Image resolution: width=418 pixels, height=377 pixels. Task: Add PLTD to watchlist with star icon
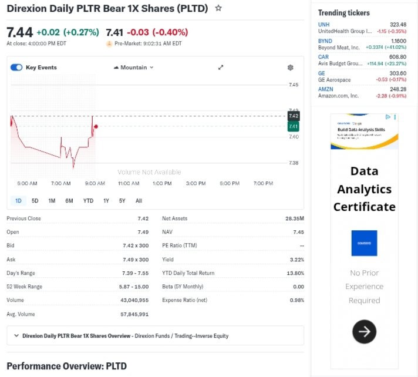[218, 8]
